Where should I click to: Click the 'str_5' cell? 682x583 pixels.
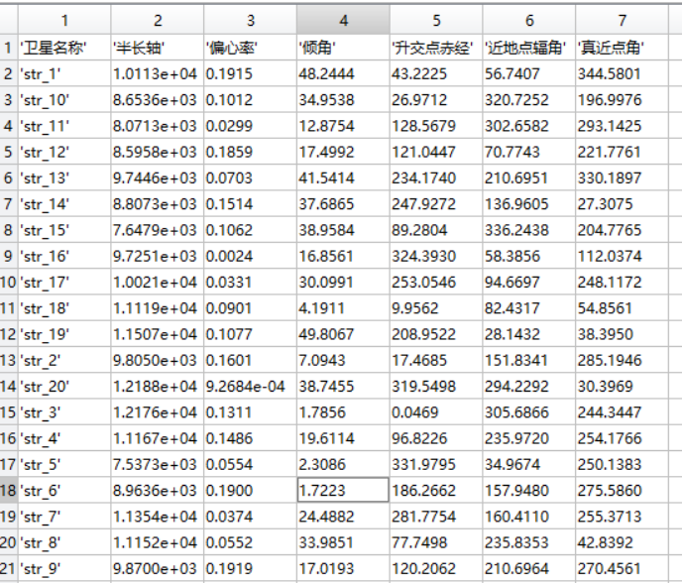coord(64,464)
